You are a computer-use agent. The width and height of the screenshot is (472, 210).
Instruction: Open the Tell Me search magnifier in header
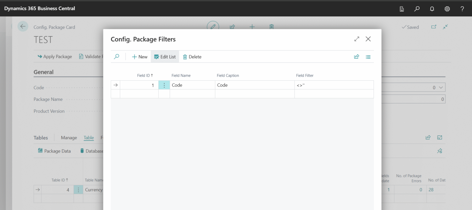coord(417,8)
